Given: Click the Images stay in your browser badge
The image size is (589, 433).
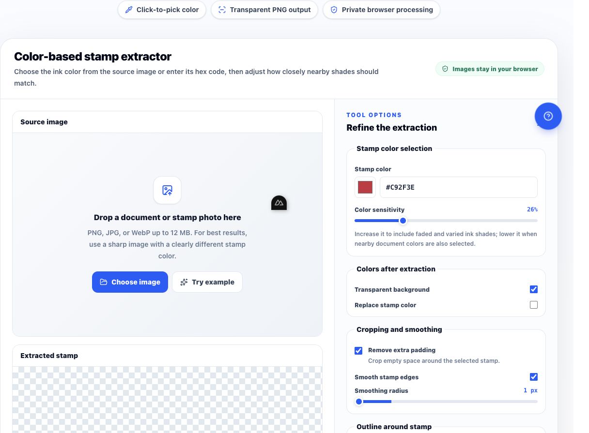Looking at the screenshot, I should click(x=490, y=69).
